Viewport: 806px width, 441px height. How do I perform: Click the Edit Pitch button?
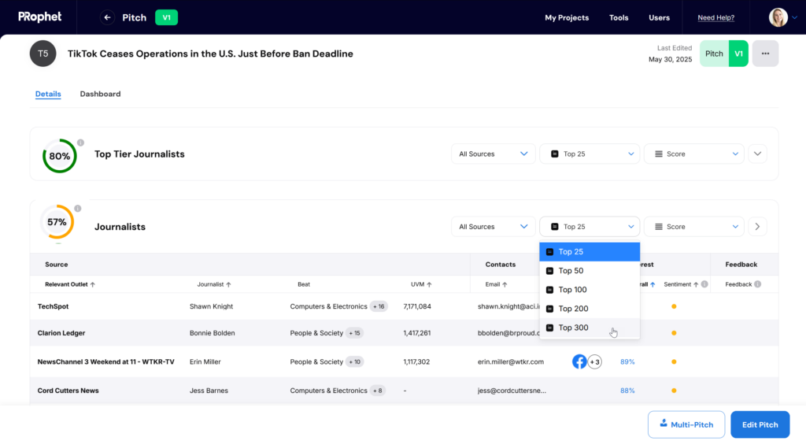(x=760, y=424)
